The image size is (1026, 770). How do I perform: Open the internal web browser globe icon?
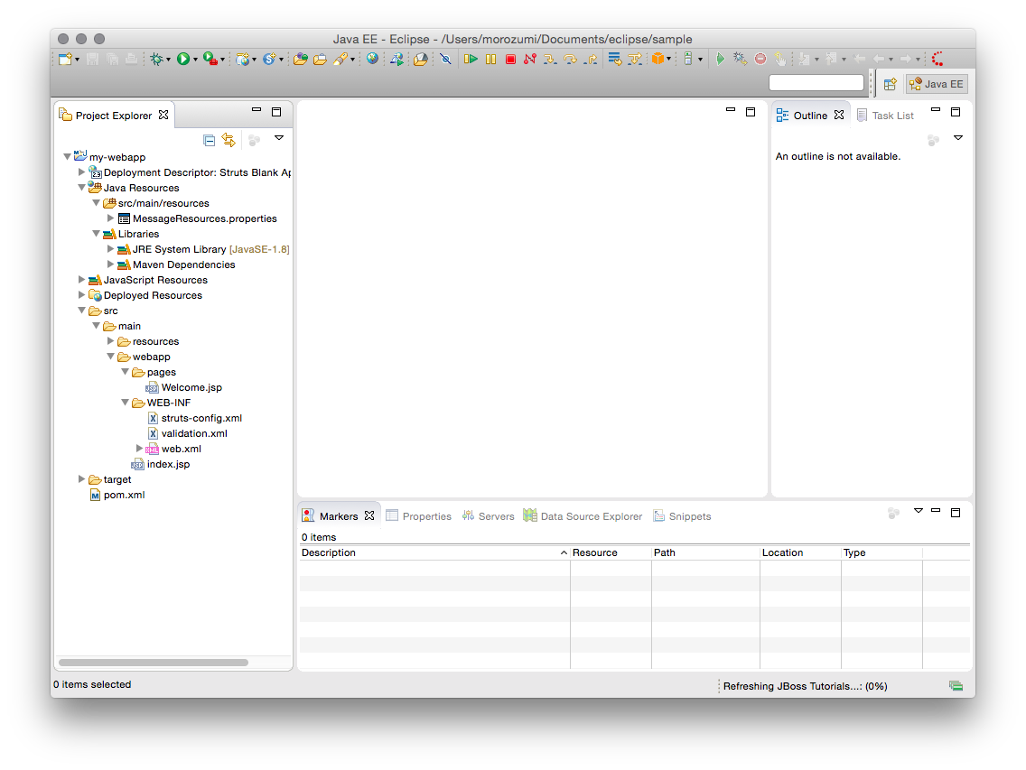point(373,59)
